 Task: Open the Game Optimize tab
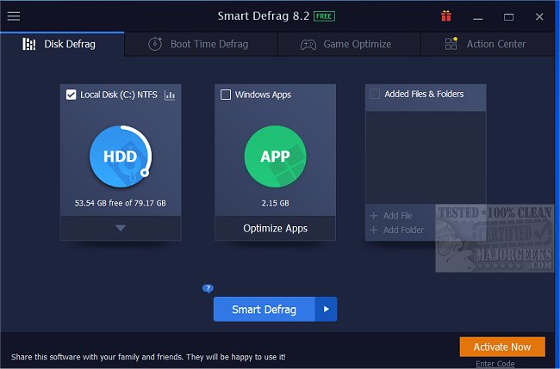pos(345,44)
